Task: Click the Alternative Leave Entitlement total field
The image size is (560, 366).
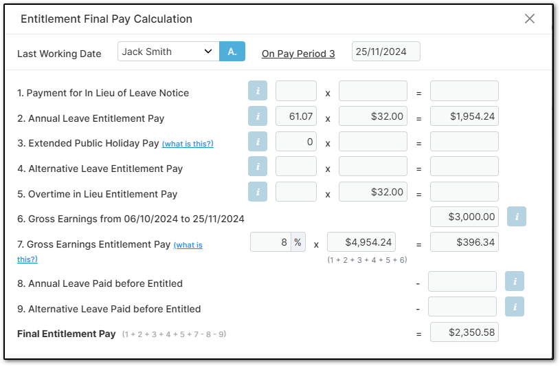Action: [x=464, y=166]
